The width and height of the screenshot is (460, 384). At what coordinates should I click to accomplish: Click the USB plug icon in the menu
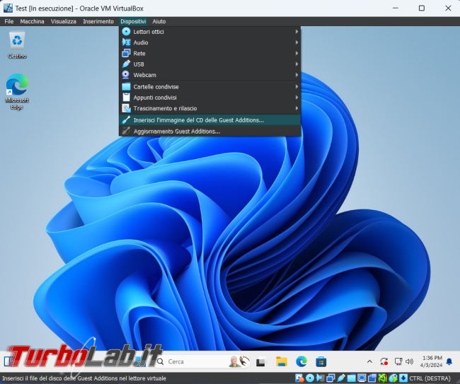coord(126,64)
